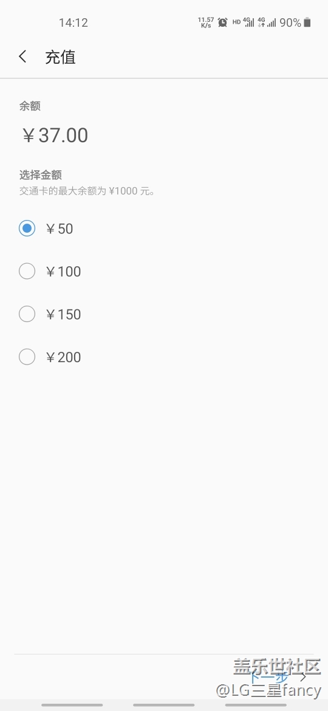The height and width of the screenshot is (711, 328).
Task: Go back using the top-left arrow
Action: [22, 57]
